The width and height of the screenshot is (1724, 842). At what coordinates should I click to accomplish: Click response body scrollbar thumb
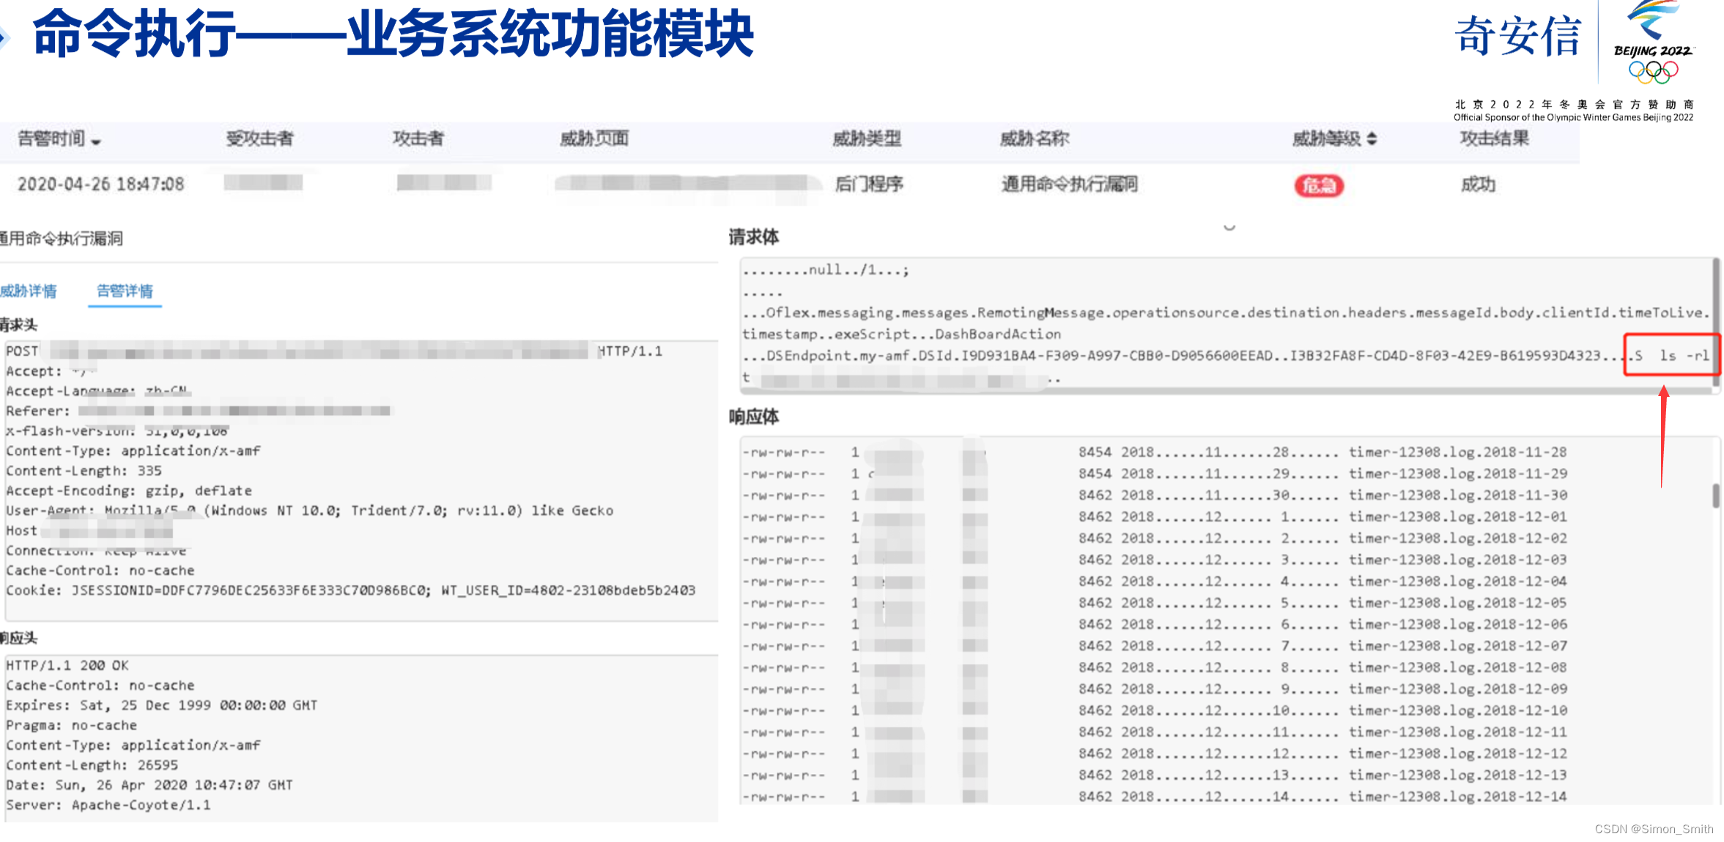1715,496
